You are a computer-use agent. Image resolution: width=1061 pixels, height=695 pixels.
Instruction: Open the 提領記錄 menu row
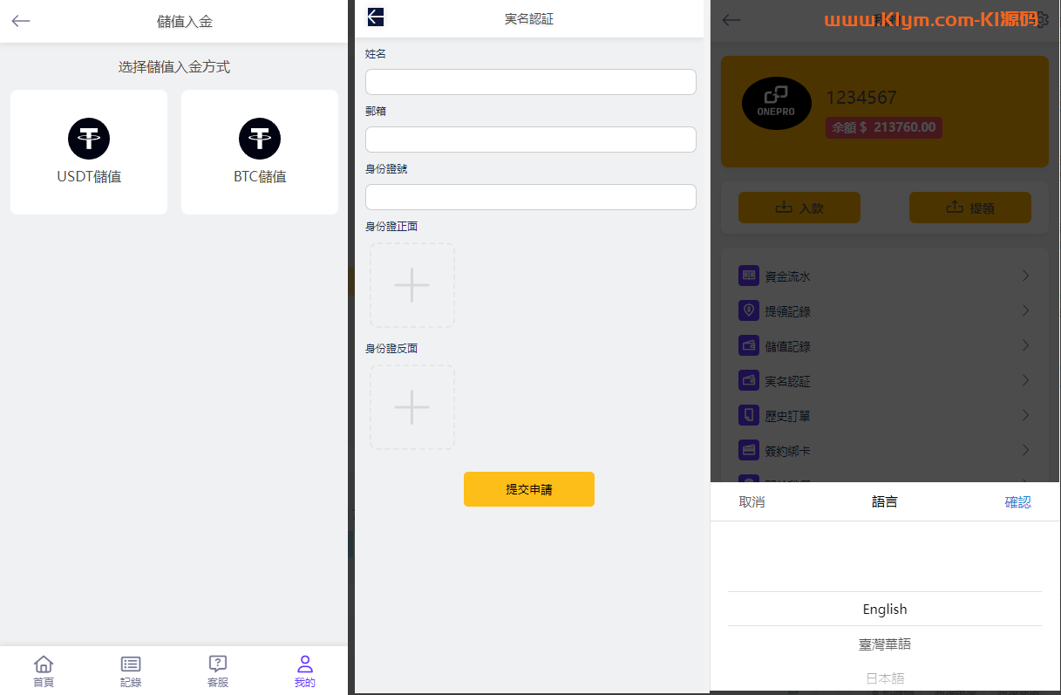pyautogui.click(x=885, y=310)
